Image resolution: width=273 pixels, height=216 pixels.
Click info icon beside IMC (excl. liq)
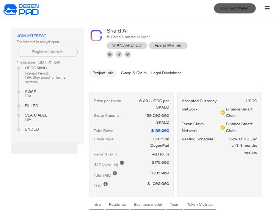(122, 163)
